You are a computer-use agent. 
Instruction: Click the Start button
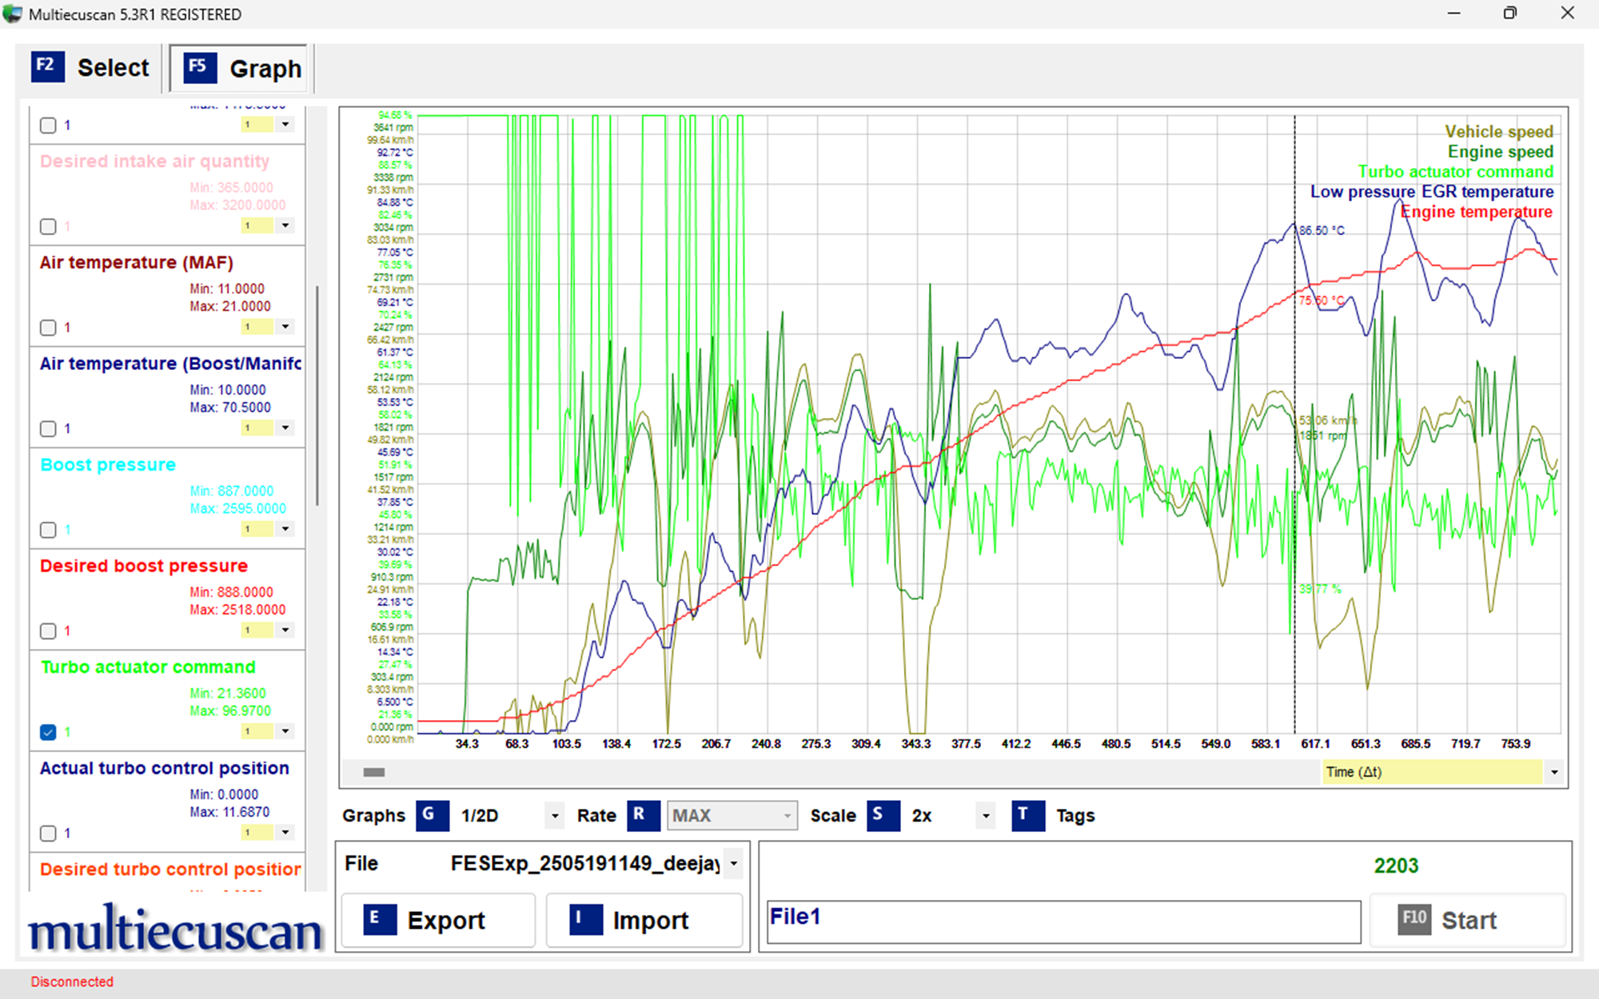pos(1467,920)
